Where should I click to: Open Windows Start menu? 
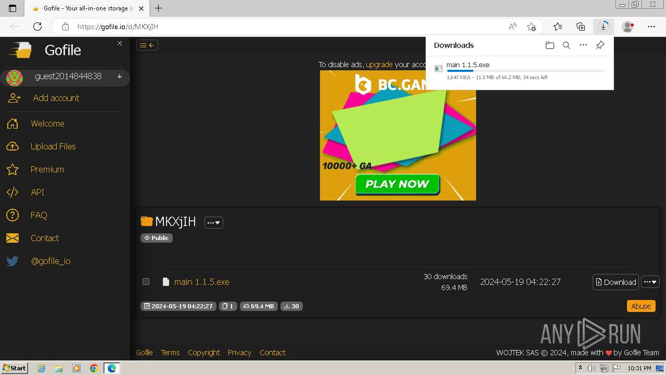(14, 368)
